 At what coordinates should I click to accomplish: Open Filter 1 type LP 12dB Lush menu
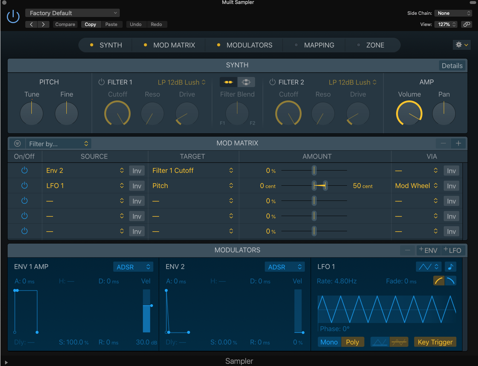[x=181, y=82]
